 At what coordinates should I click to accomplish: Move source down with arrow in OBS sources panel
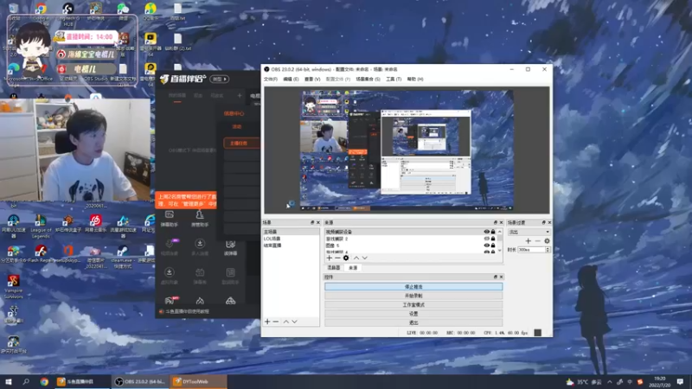pos(364,258)
